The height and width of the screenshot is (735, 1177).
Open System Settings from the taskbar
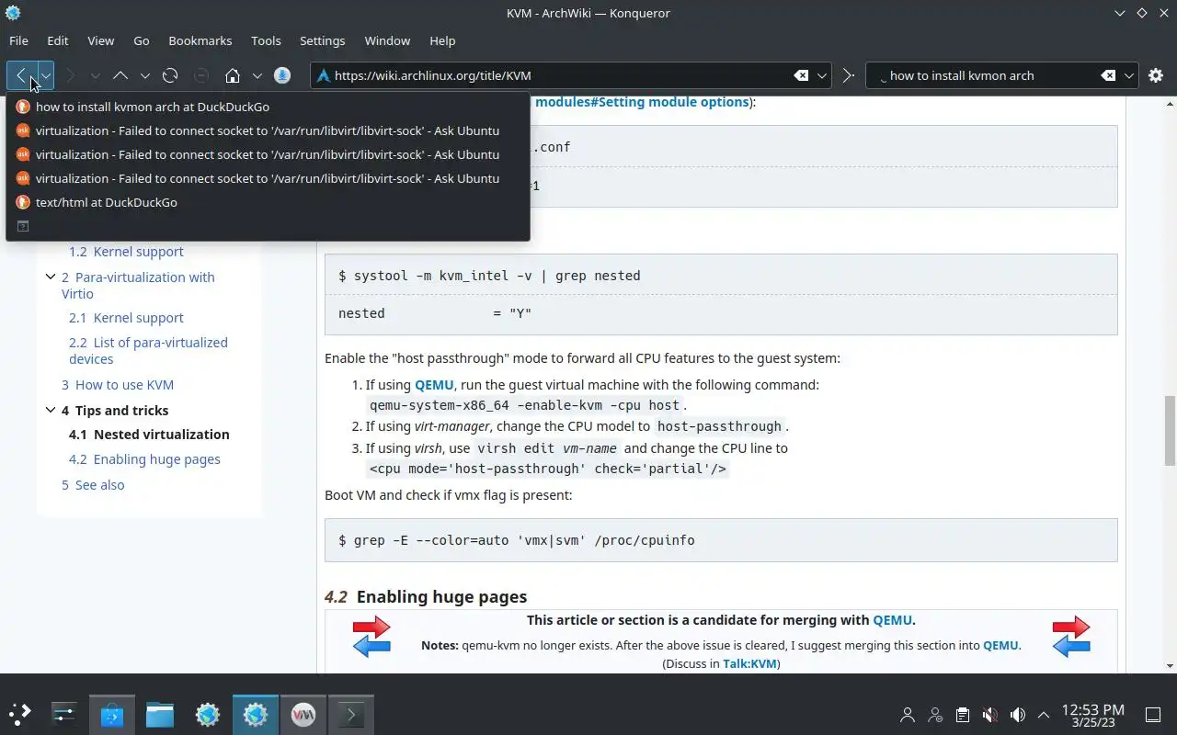(64, 714)
